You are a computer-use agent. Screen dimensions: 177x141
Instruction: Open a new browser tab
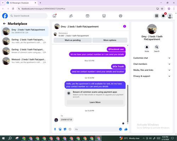(x=40, y=3)
